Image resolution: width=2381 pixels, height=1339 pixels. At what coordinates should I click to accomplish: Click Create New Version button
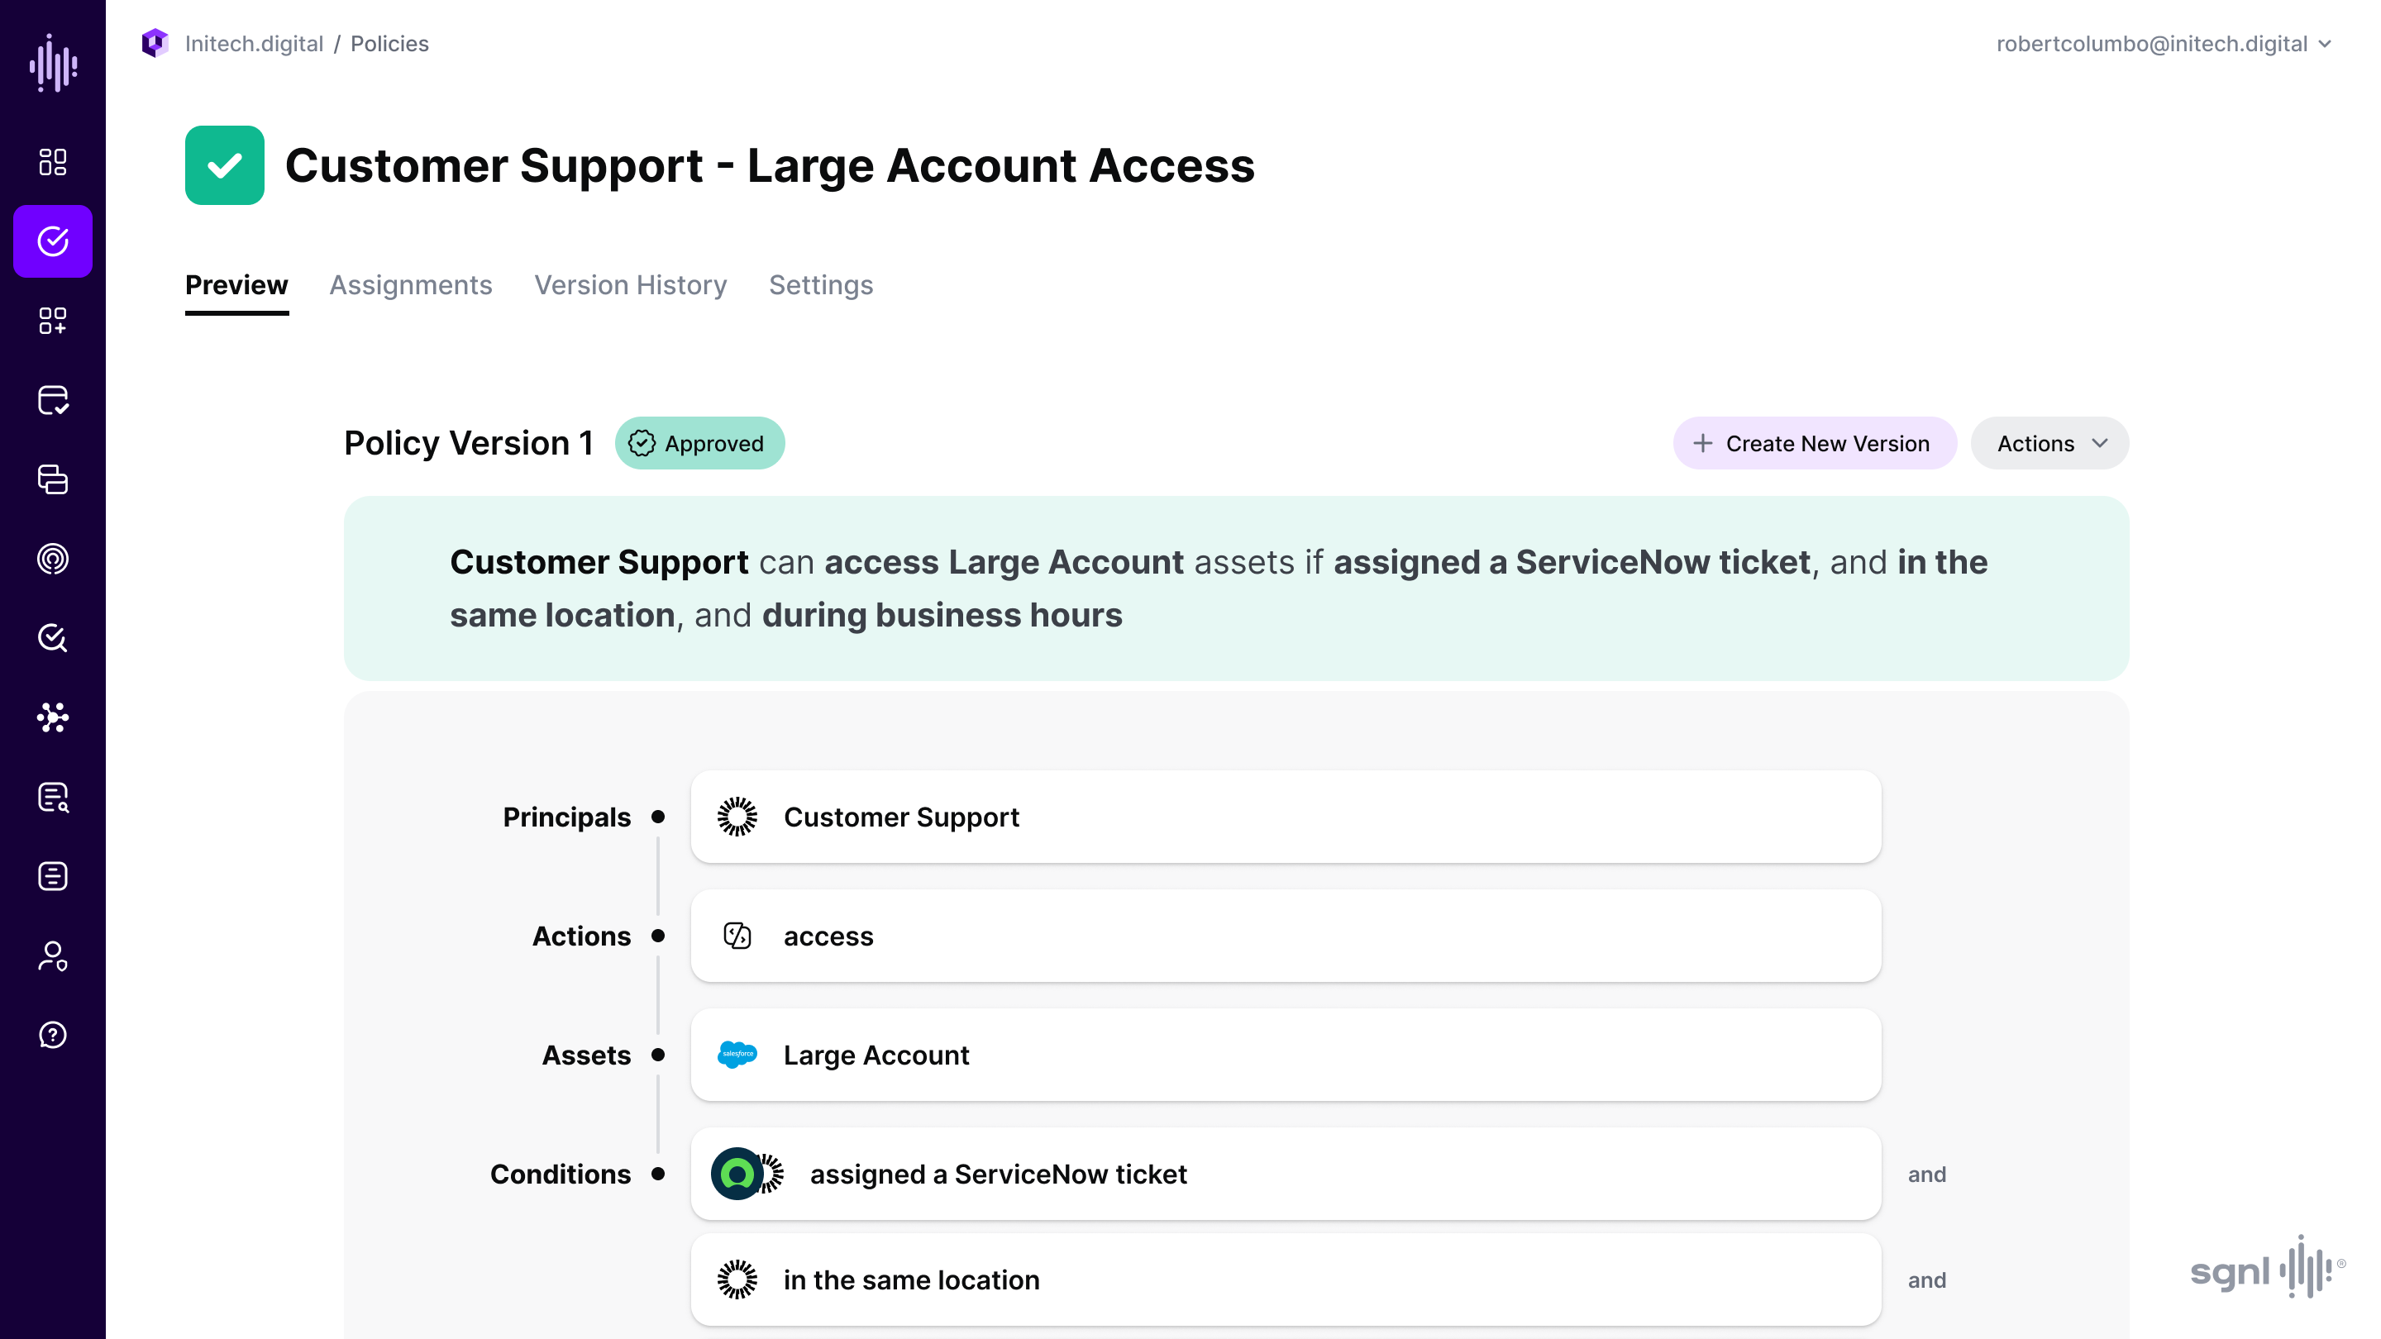click(x=1814, y=444)
